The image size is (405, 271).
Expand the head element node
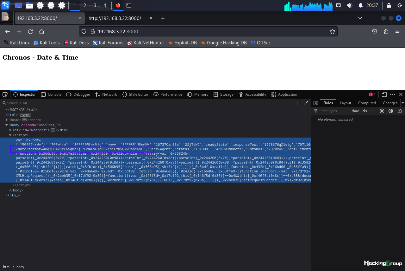[7, 120]
